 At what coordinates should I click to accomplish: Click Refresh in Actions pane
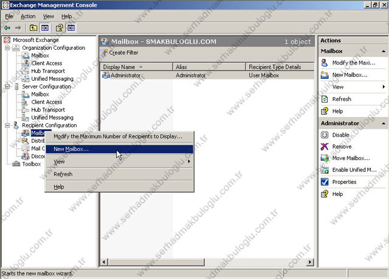(x=342, y=99)
